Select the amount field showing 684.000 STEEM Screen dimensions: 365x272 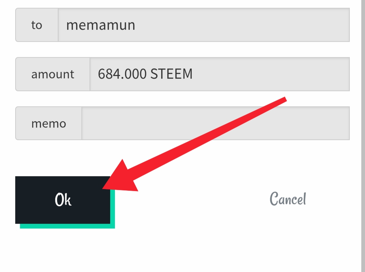coord(220,74)
